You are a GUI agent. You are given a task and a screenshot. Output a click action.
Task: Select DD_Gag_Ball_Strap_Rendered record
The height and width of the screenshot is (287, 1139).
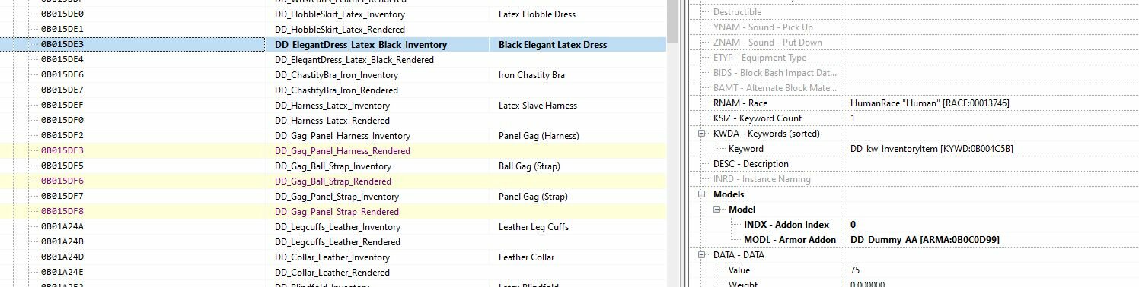click(333, 181)
